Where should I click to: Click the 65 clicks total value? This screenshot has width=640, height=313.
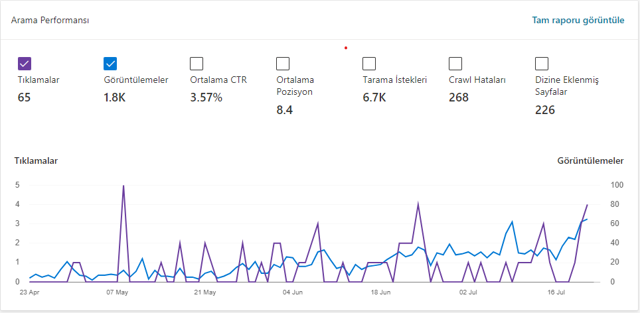pyautogui.click(x=24, y=98)
